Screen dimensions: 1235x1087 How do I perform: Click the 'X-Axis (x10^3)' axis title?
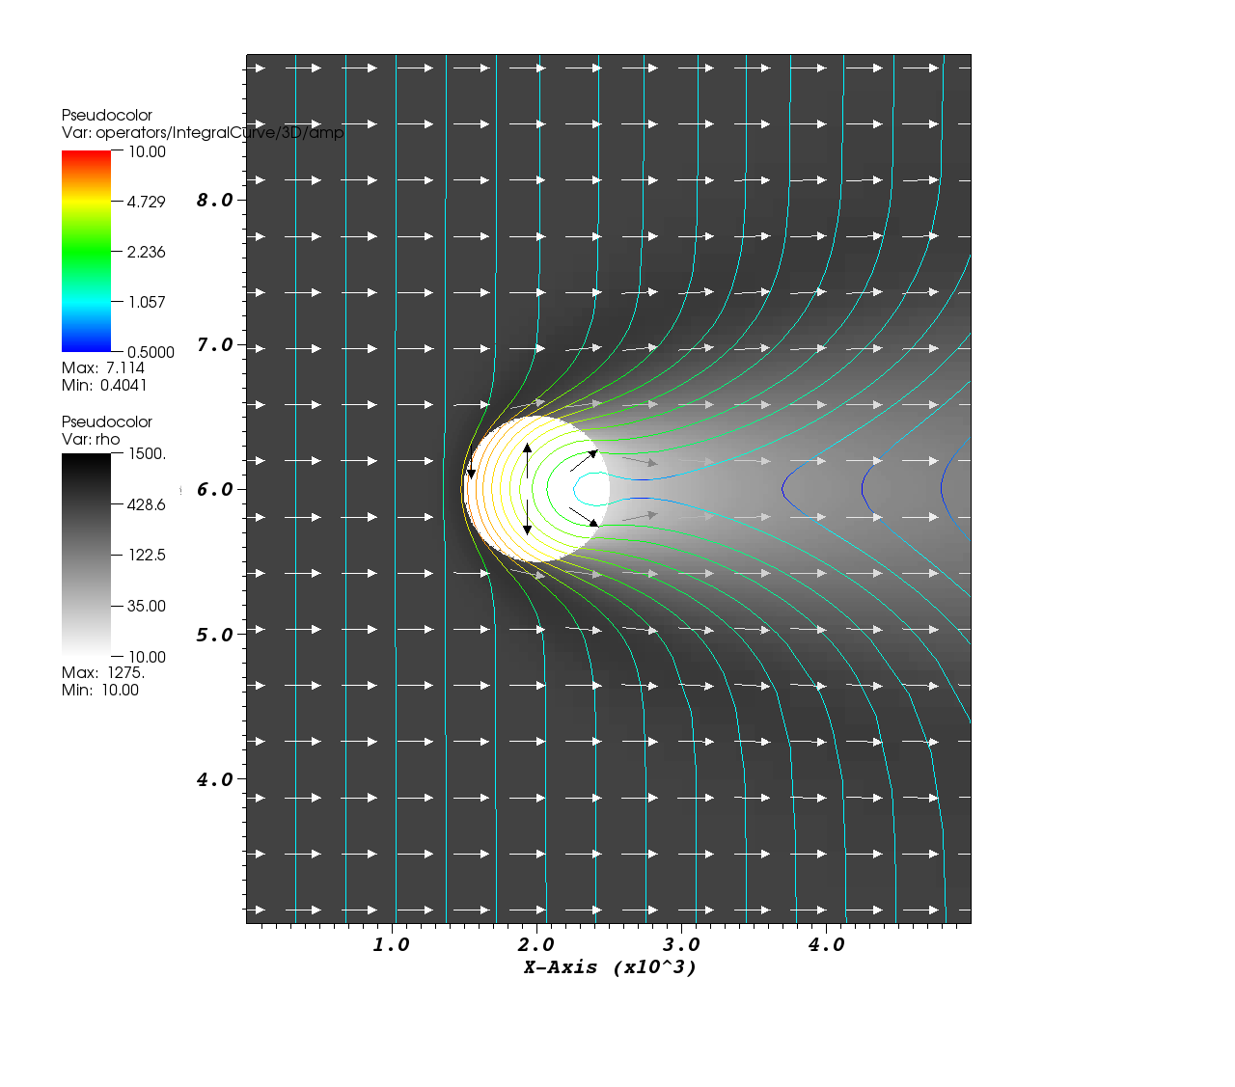pos(610,966)
